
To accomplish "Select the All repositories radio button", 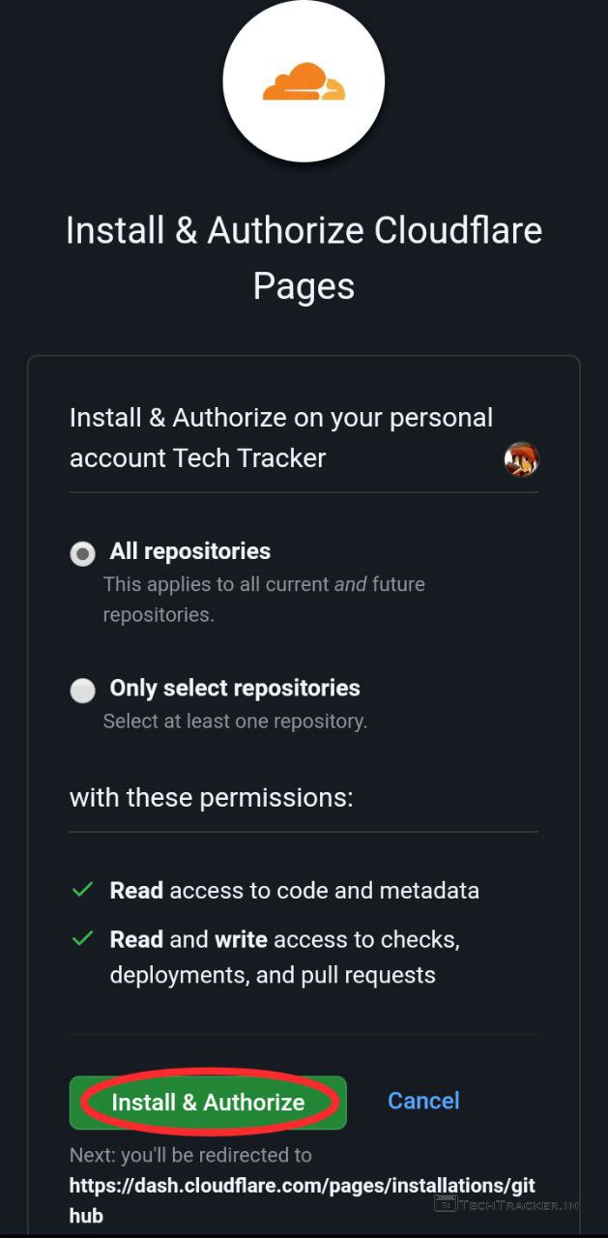I will (83, 553).
